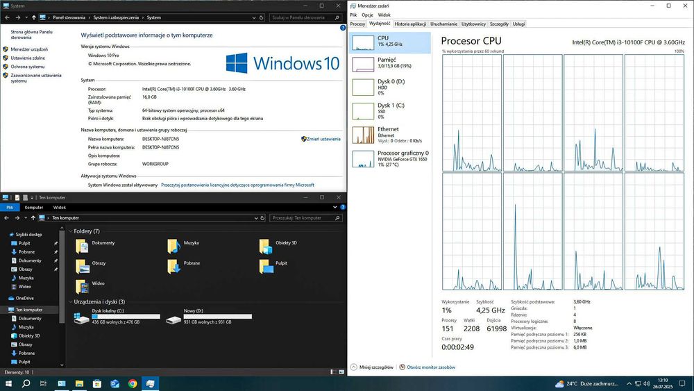The height and width of the screenshot is (391, 694).
Task: Expand System window address bar dropdown
Action: (x=254, y=18)
